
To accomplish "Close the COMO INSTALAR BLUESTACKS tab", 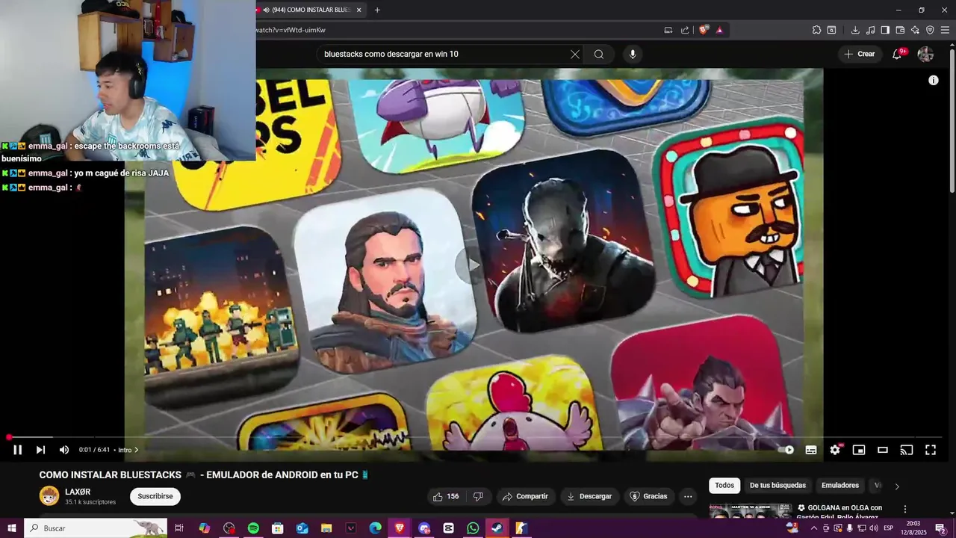I will tap(359, 10).
